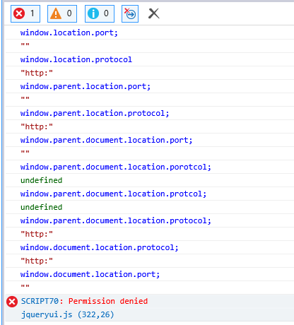Click the Permission denied error message

108,301
